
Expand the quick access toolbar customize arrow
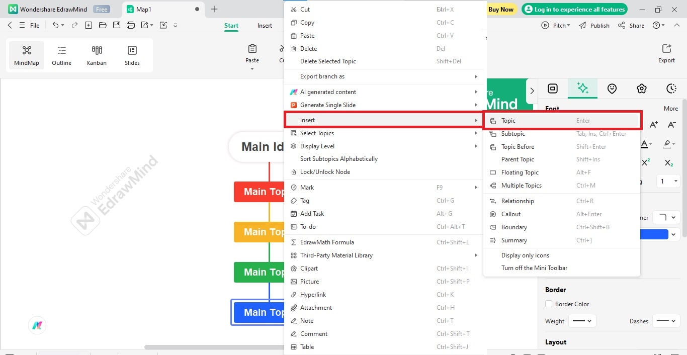click(x=176, y=25)
